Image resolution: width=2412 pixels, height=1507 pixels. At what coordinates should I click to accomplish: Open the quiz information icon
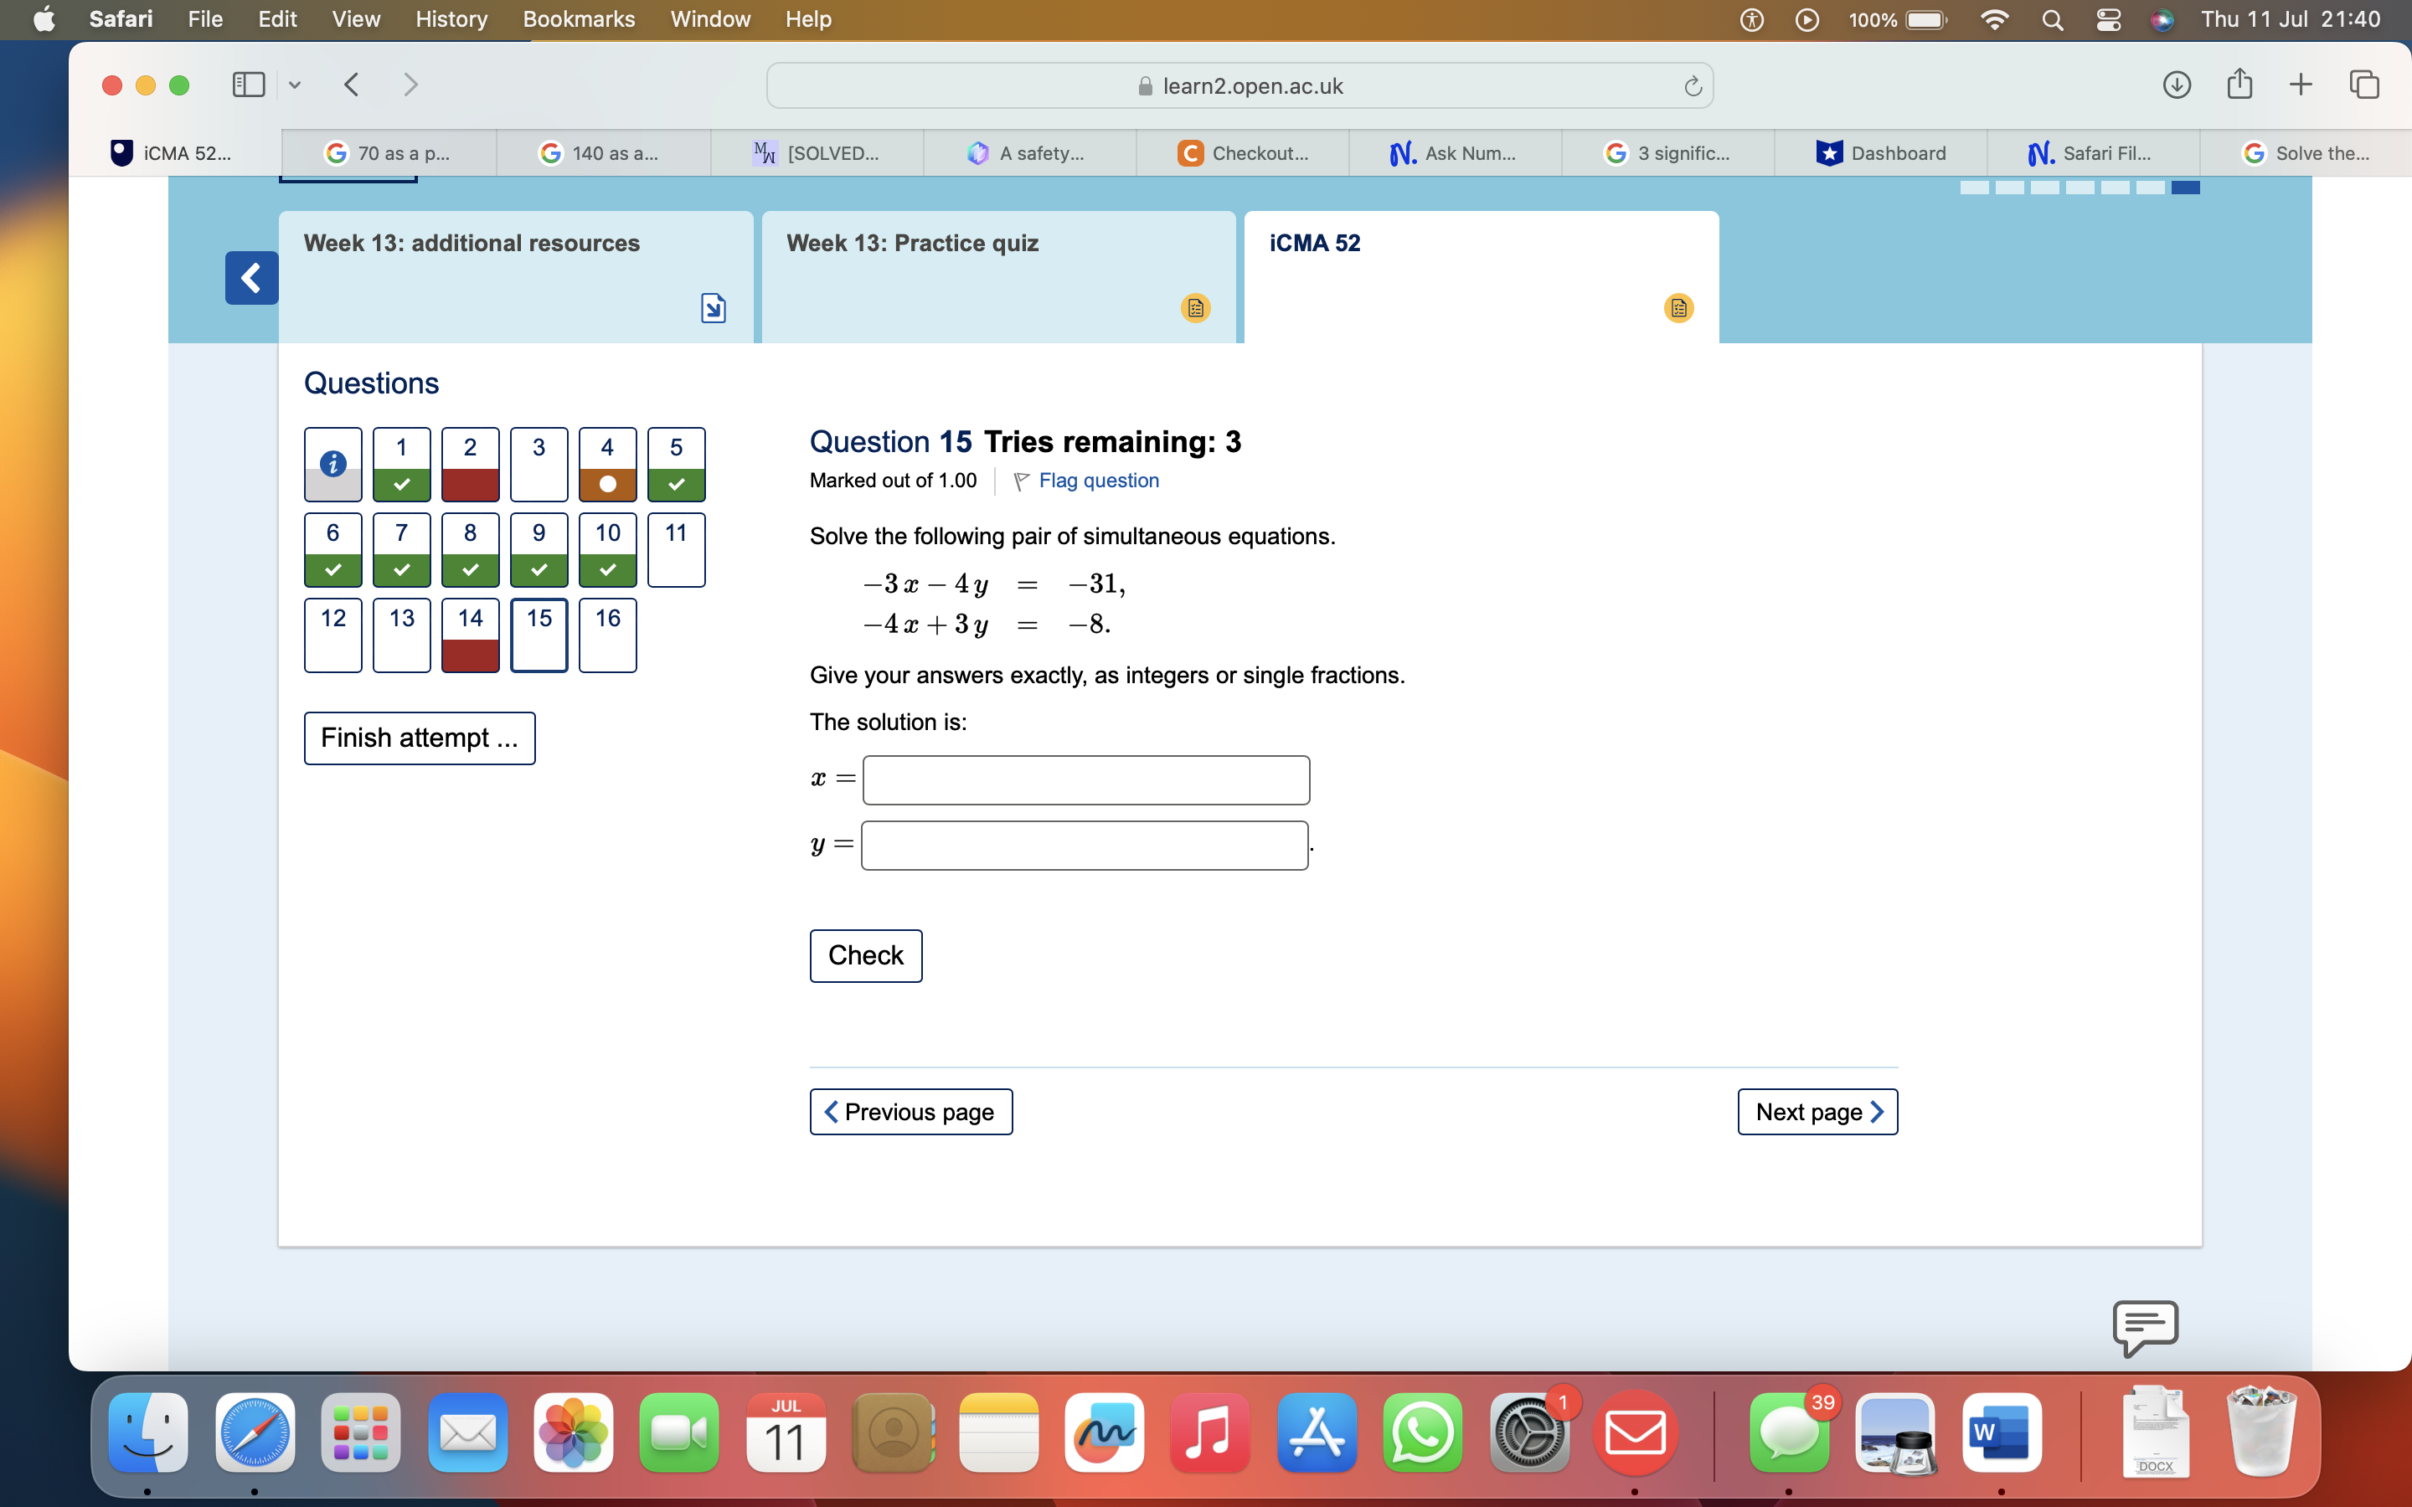coord(332,464)
